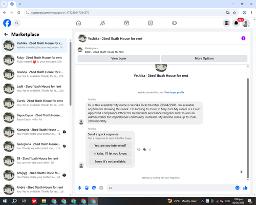This screenshot has width=256, height=205.
Task: Click the View buyer button
Action: tap(119, 58)
